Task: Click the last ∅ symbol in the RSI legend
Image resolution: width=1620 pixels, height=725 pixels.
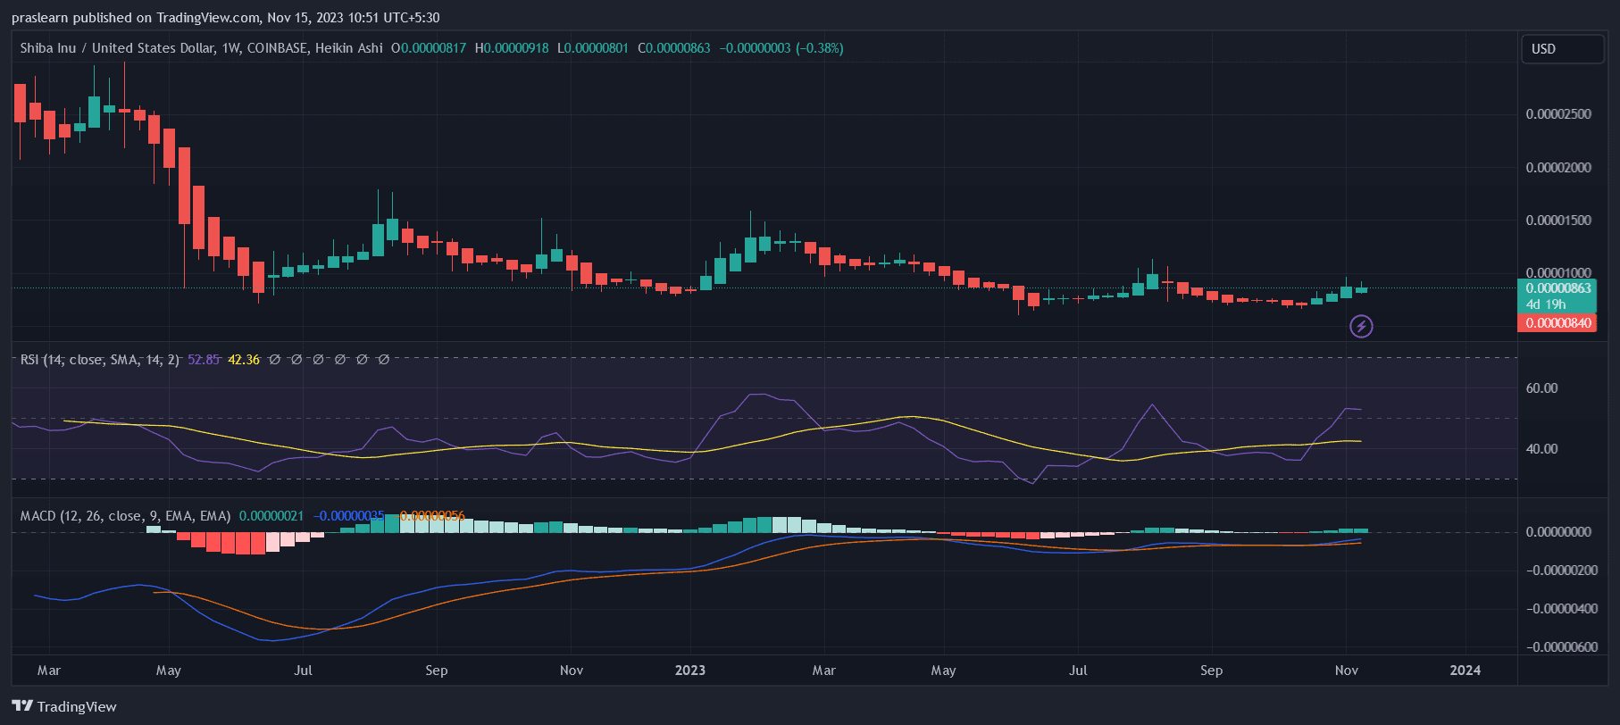Action: point(384,360)
